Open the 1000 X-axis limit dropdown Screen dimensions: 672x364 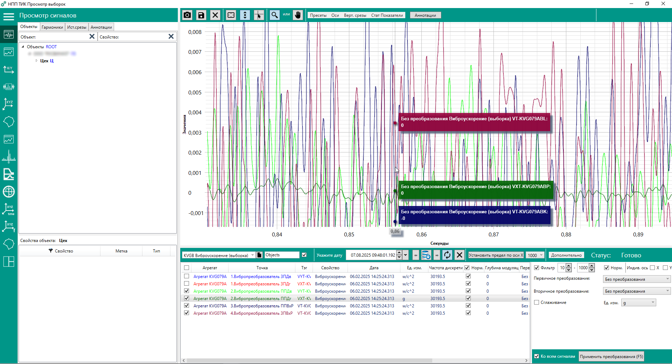[535, 255]
